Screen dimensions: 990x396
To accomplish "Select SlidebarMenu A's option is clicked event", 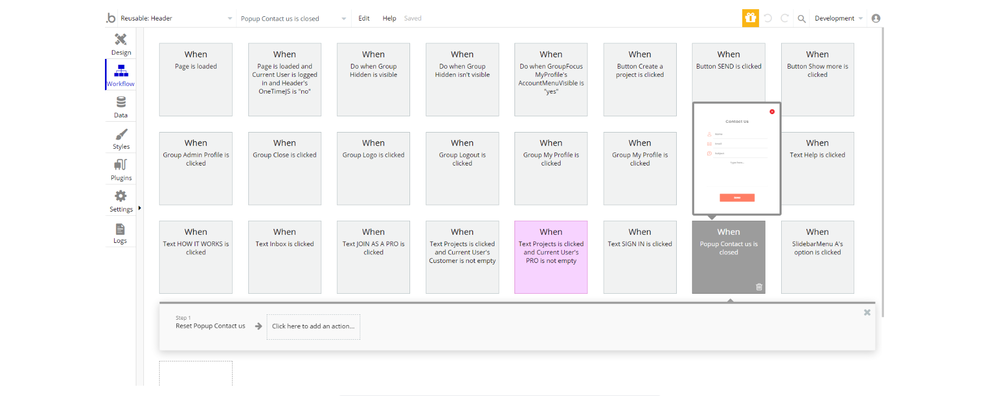I will (x=817, y=257).
